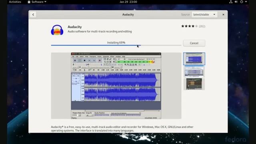This screenshot has width=256, height=144.
Task: Open the Software application menu
Action: point(37,2)
